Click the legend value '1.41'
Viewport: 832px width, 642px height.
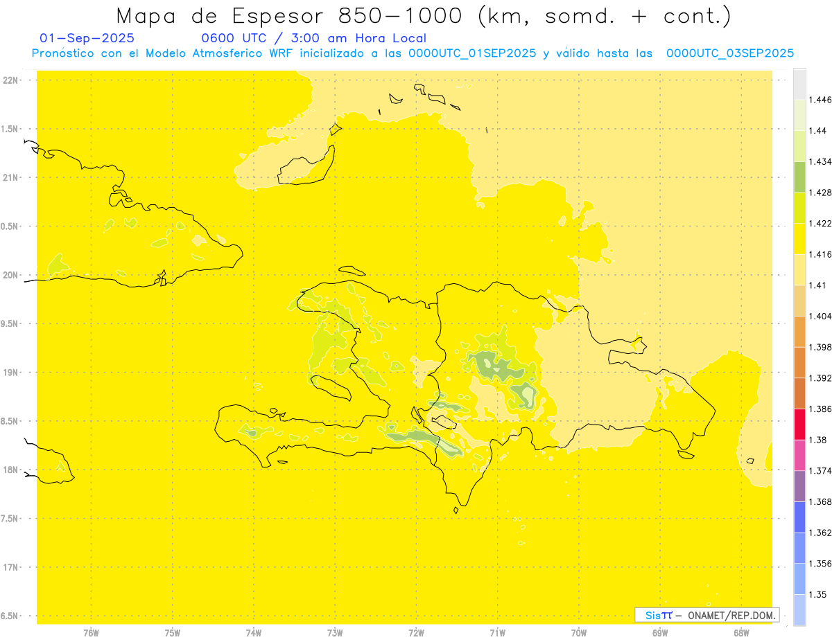(x=819, y=285)
